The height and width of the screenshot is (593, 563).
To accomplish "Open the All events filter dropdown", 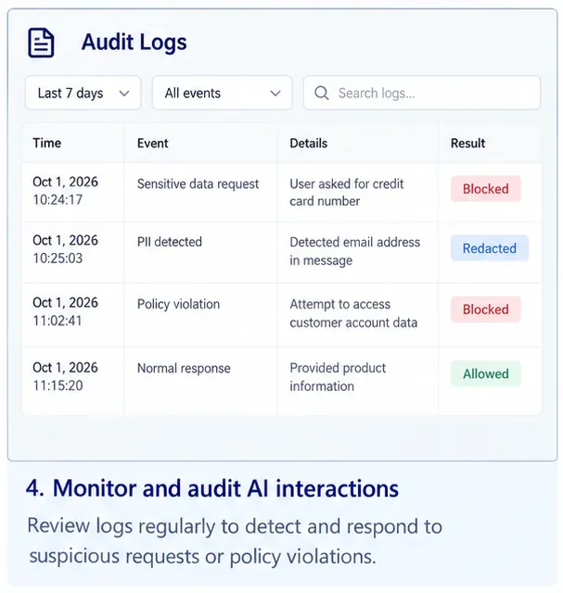I will 223,93.
